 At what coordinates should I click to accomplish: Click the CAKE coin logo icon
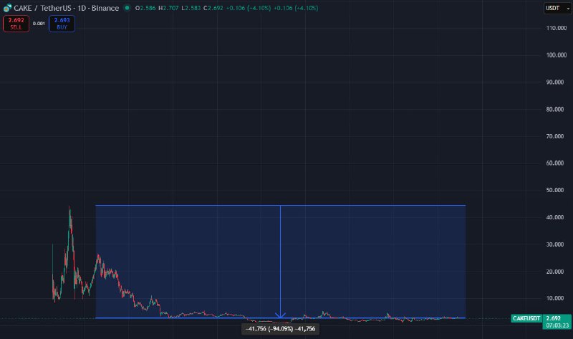point(7,8)
